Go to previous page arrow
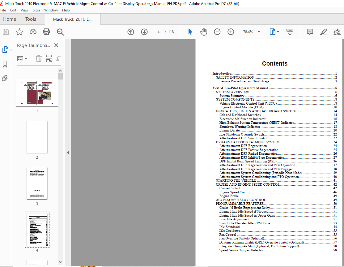344x267 pixels. pyautogui.click(x=131, y=32)
